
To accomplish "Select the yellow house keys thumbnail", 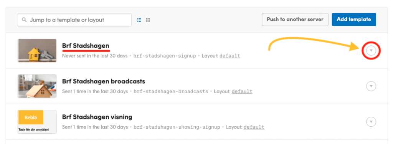I will pos(37,50).
